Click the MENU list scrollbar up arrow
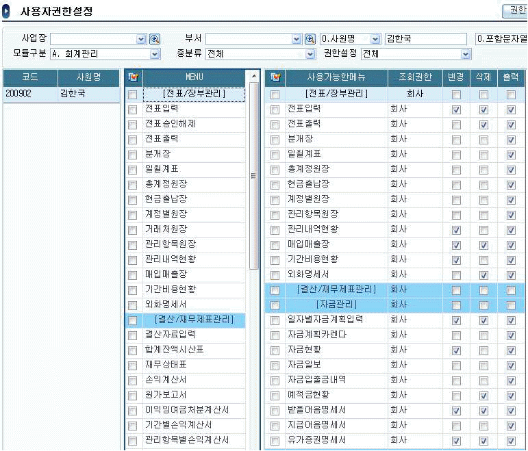 [x=254, y=77]
